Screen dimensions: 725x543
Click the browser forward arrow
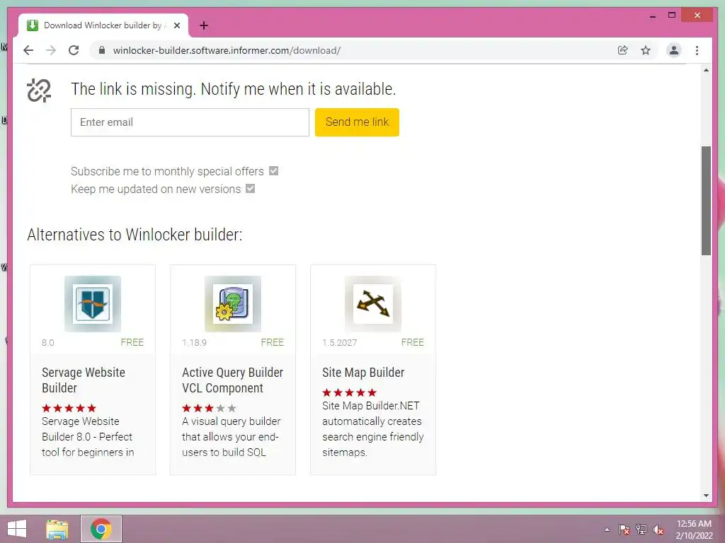[x=51, y=50]
